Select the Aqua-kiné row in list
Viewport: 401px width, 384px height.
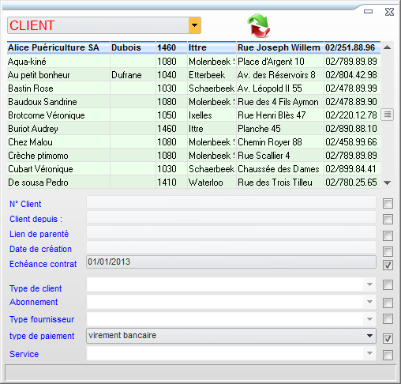(193, 62)
